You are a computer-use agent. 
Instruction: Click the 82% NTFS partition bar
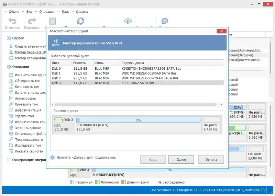coord(237,107)
